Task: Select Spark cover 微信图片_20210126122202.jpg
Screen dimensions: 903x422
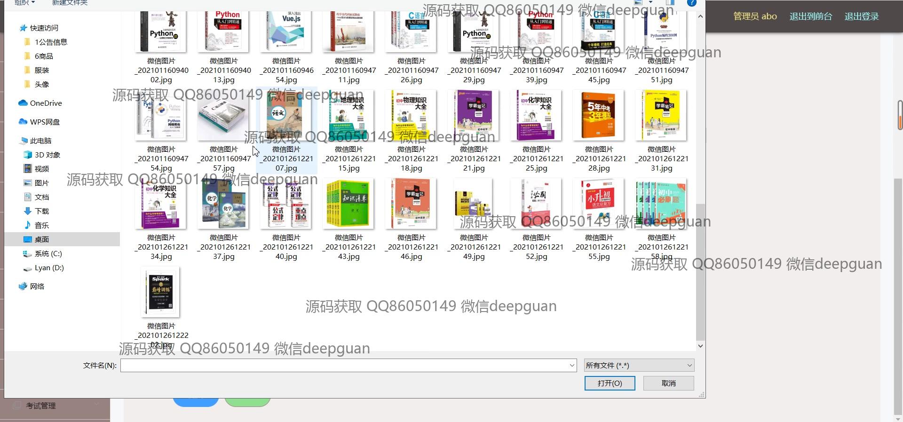Action: tap(161, 307)
